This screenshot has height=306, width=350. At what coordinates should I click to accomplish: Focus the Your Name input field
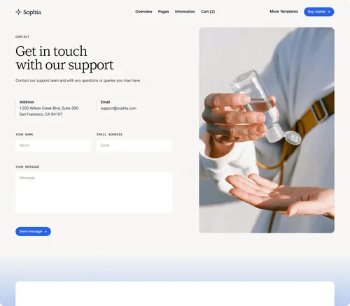pyautogui.click(x=53, y=145)
